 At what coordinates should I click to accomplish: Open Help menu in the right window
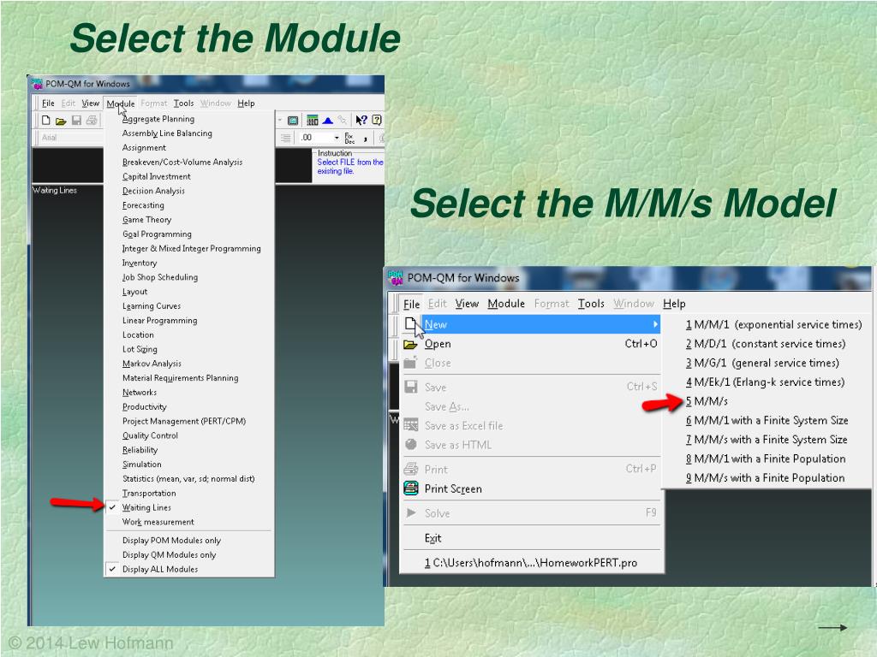pyautogui.click(x=674, y=304)
